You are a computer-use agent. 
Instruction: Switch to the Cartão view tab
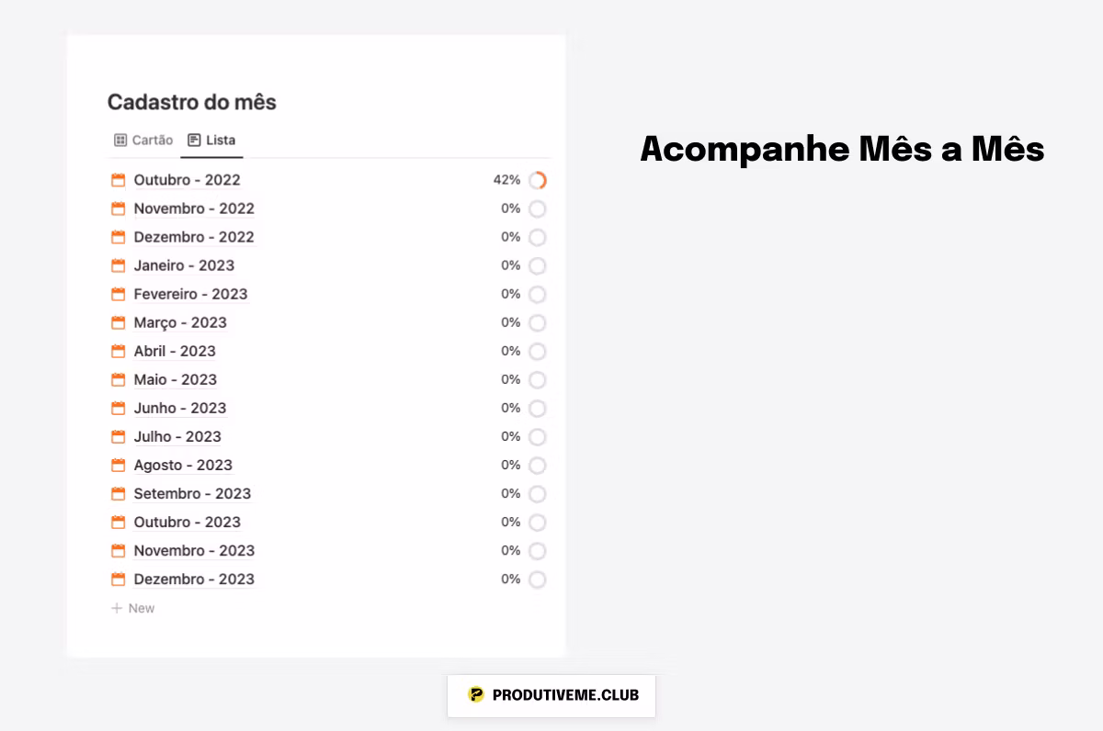click(x=143, y=141)
